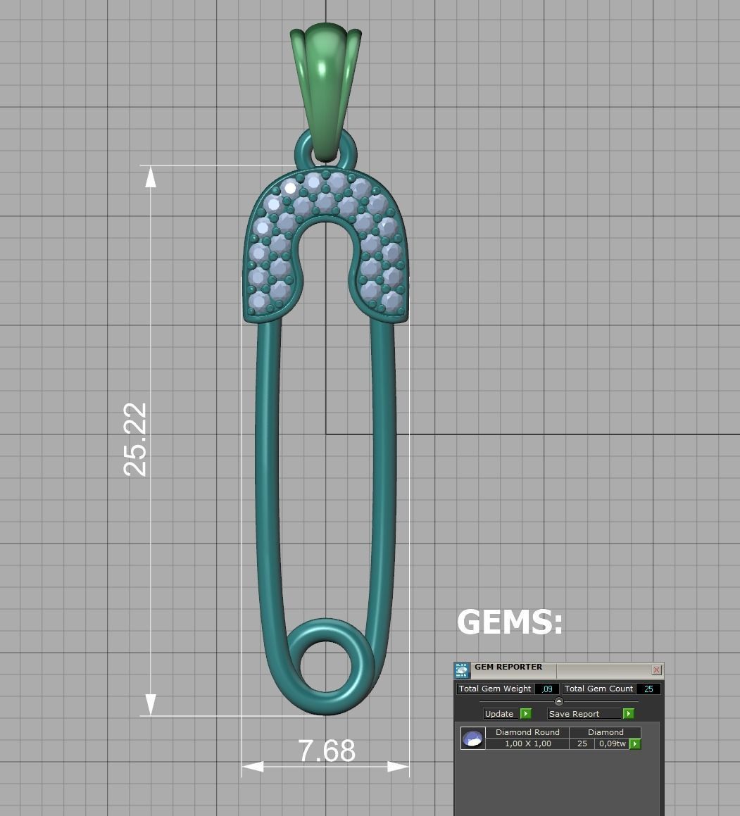
Task: Click the green arrow next to Update
Action: (x=525, y=713)
